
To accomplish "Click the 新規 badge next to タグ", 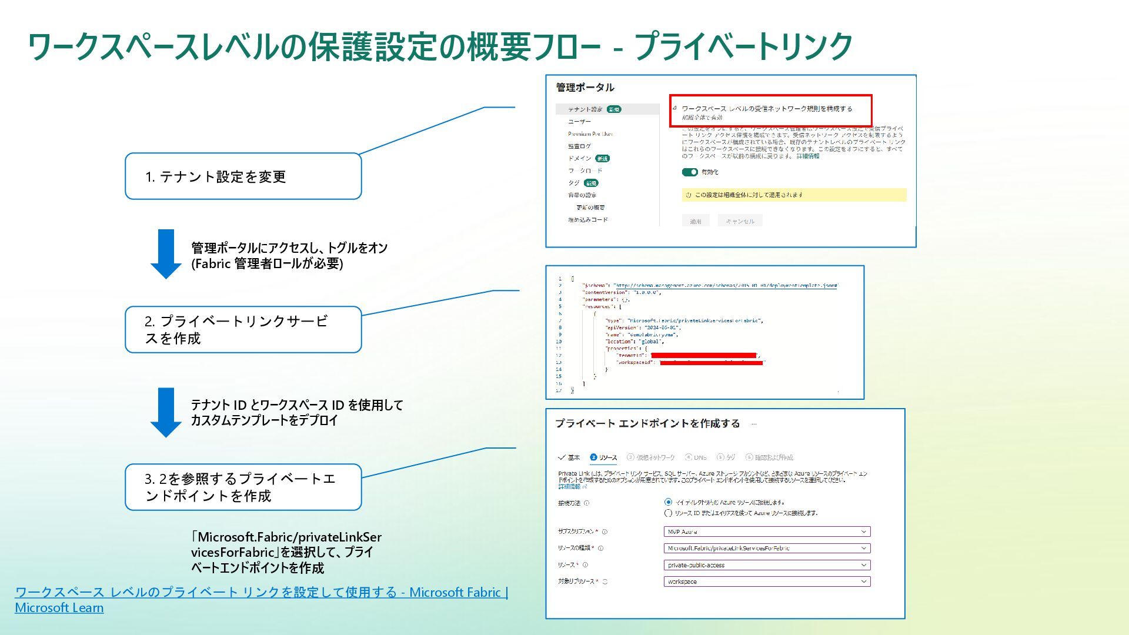I will (x=590, y=183).
